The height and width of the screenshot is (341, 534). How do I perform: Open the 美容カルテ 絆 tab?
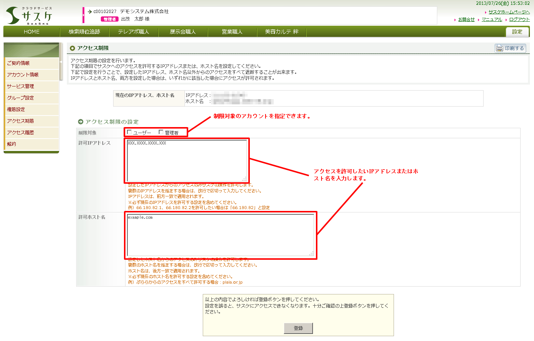pyautogui.click(x=282, y=32)
